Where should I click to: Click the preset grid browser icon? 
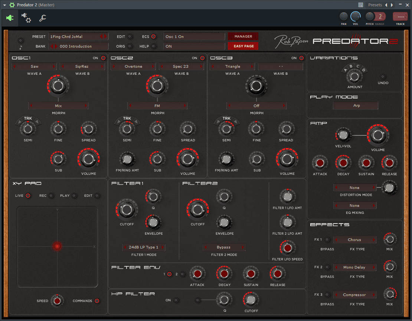[x=361, y=5]
